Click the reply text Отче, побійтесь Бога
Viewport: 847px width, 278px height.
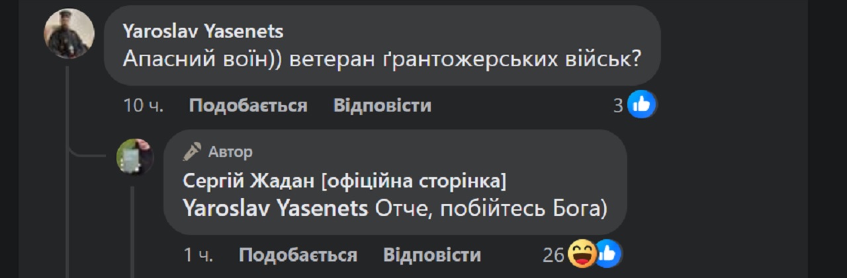491,208
